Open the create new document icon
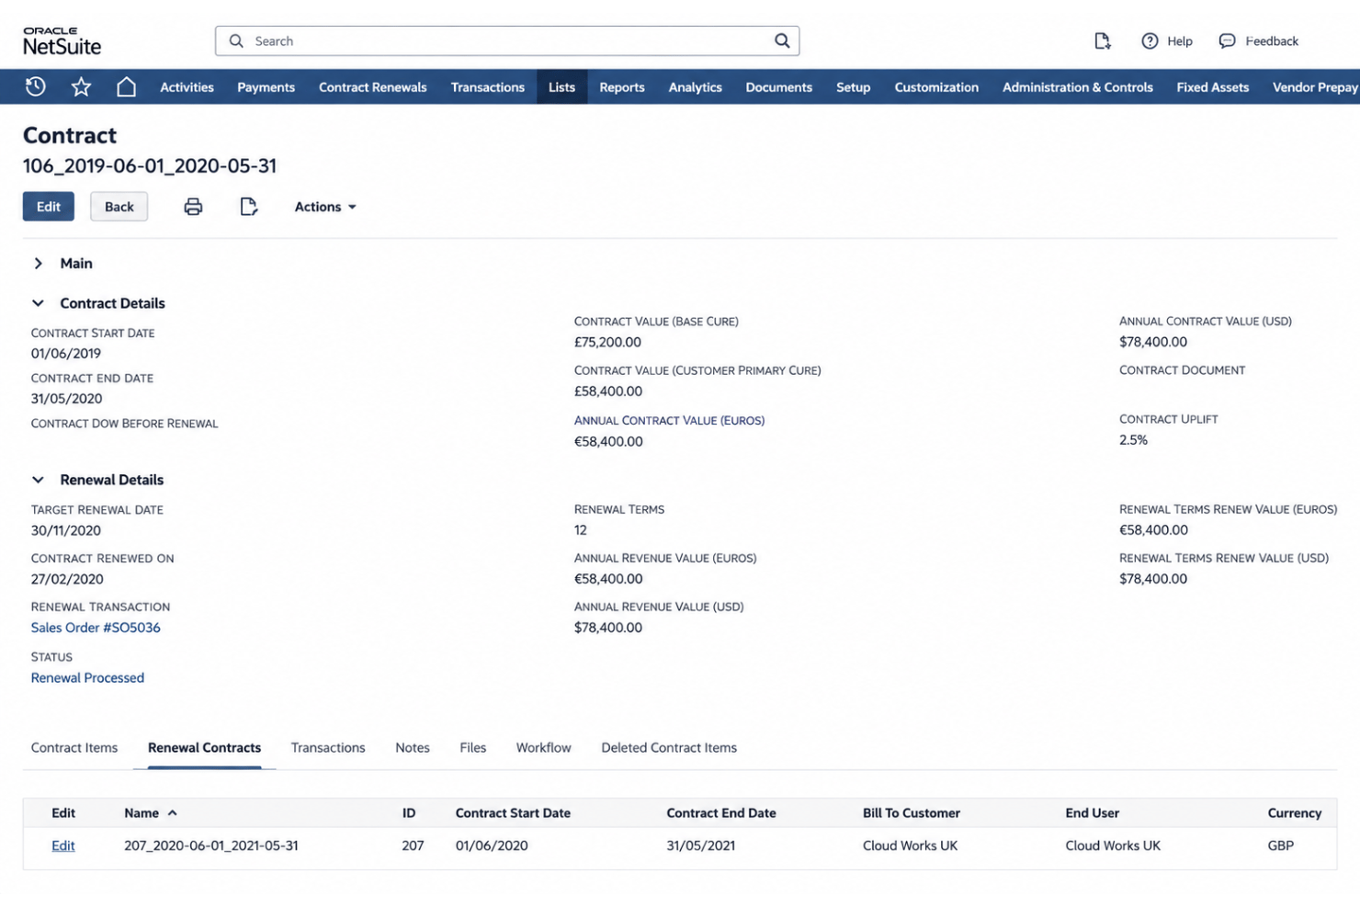1360x907 pixels. (x=1102, y=40)
